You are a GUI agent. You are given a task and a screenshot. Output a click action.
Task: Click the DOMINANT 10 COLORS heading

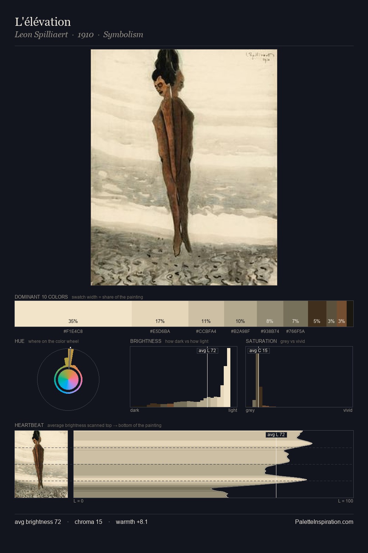tap(41, 297)
